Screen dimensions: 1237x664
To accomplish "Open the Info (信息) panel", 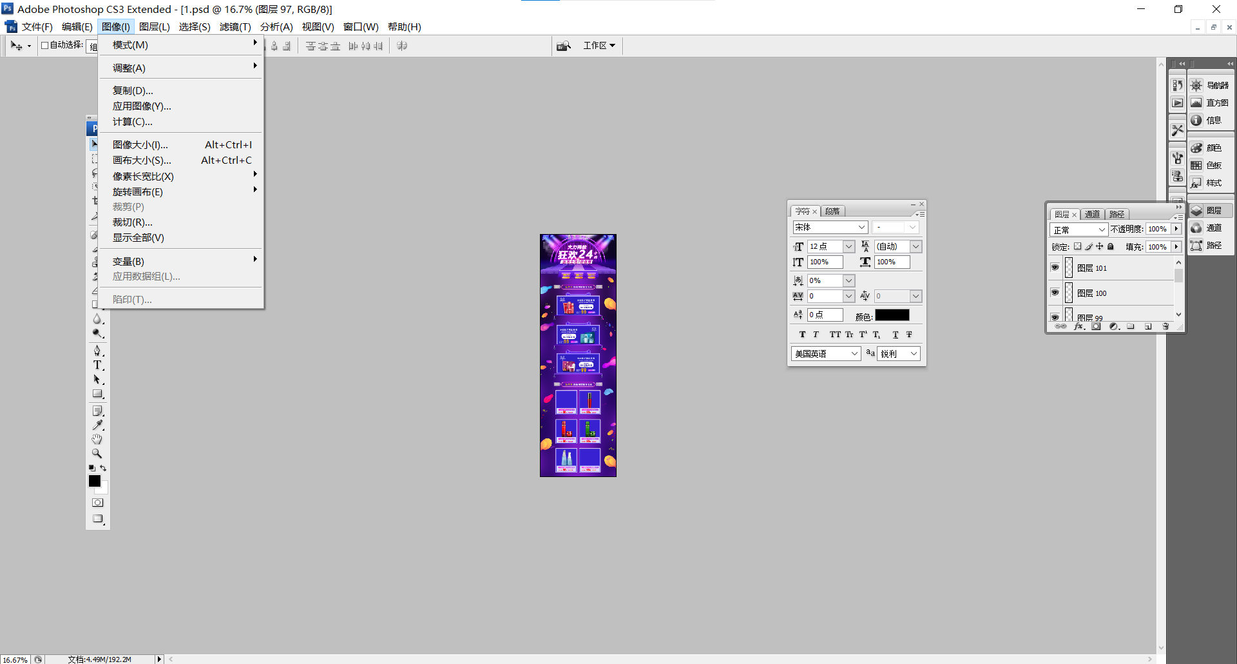I will pyautogui.click(x=1211, y=120).
